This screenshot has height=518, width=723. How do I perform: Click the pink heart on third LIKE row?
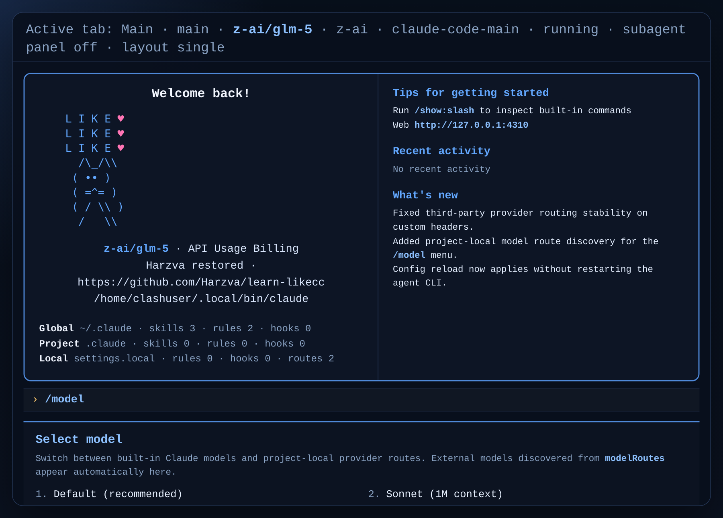[121, 148]
